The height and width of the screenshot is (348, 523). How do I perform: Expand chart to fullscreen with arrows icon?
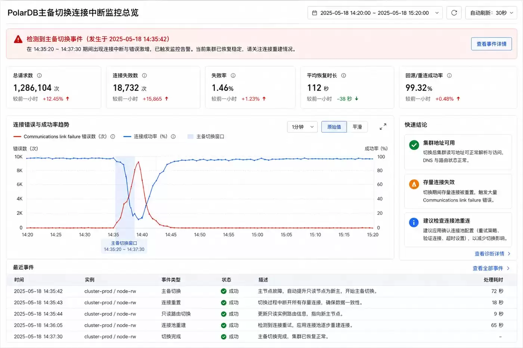[383, 127]
